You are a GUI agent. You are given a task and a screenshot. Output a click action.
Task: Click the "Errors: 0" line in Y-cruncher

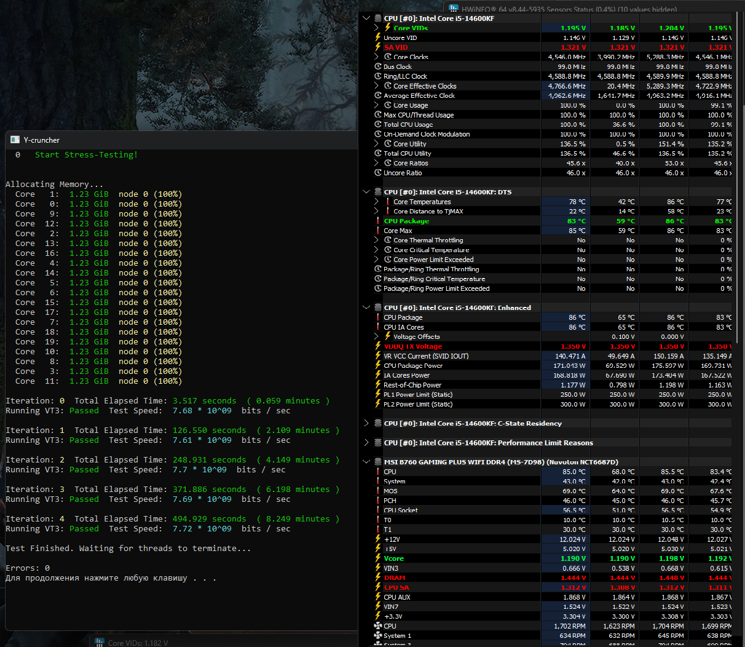(28, 568)
